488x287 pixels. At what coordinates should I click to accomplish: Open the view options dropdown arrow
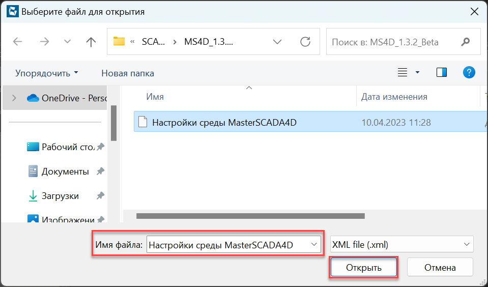pos(417,73)
